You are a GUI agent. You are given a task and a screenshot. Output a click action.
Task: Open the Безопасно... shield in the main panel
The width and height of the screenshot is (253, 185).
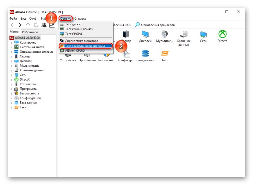107,58
